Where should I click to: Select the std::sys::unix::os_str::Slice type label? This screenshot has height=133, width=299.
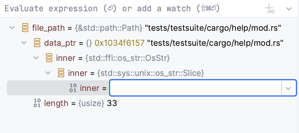[x=151, y=73]
